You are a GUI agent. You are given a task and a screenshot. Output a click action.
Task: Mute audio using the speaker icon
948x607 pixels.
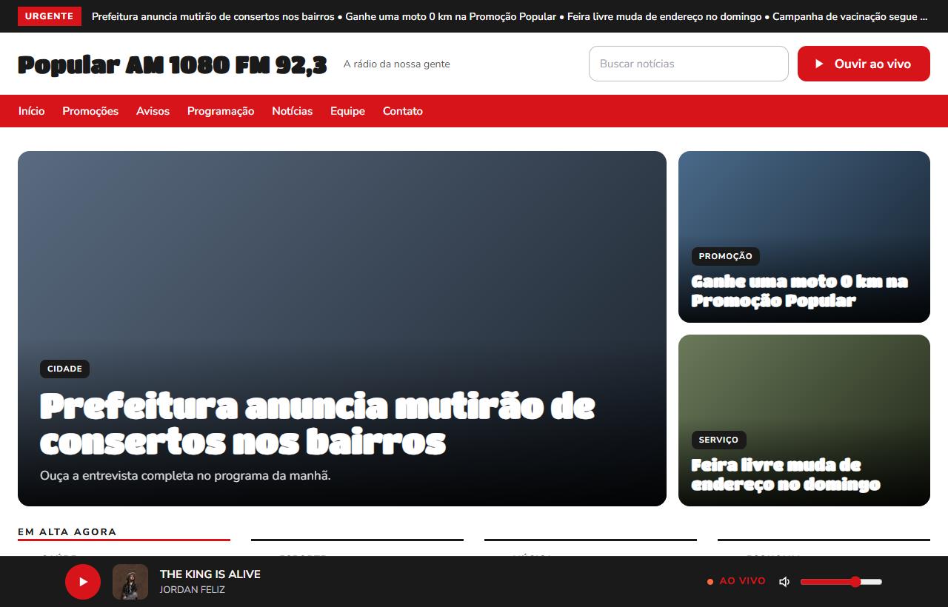point(784,582)
